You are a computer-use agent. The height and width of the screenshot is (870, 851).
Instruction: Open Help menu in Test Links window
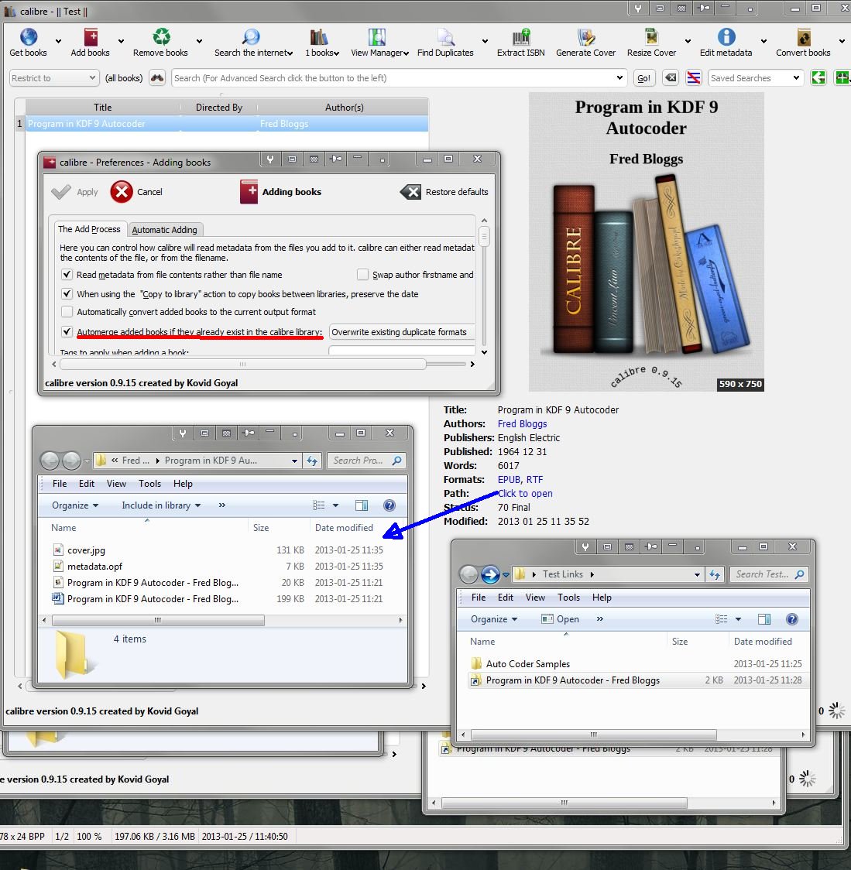[602, 598]
